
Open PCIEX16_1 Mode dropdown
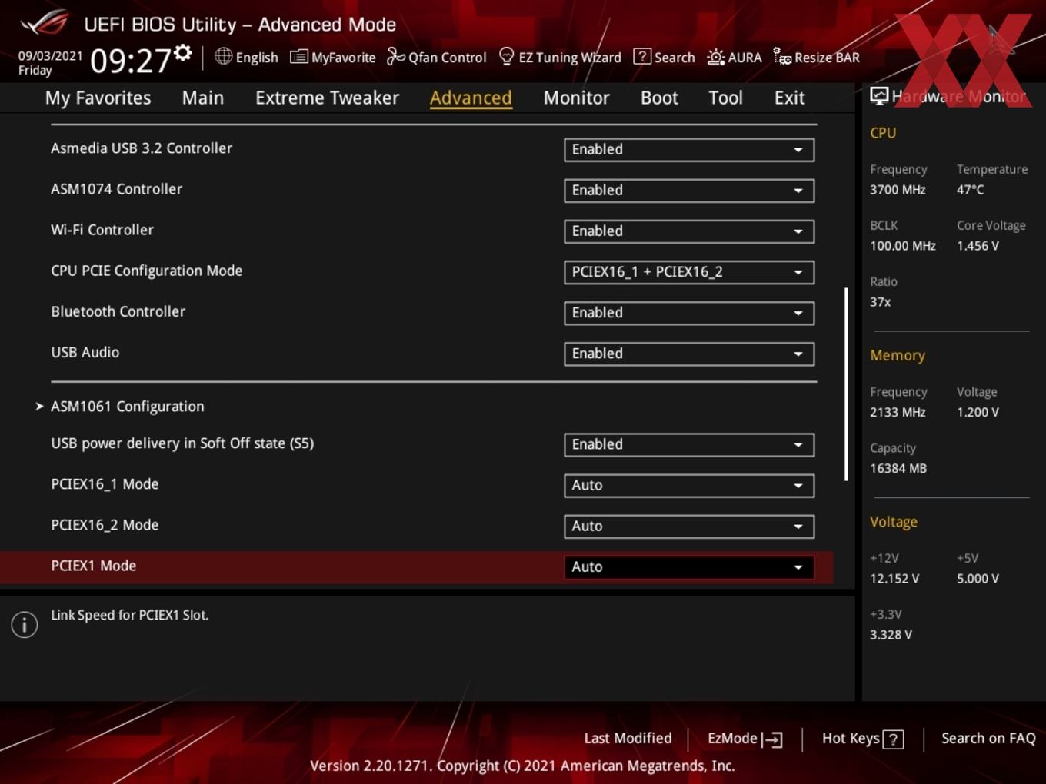688,485
